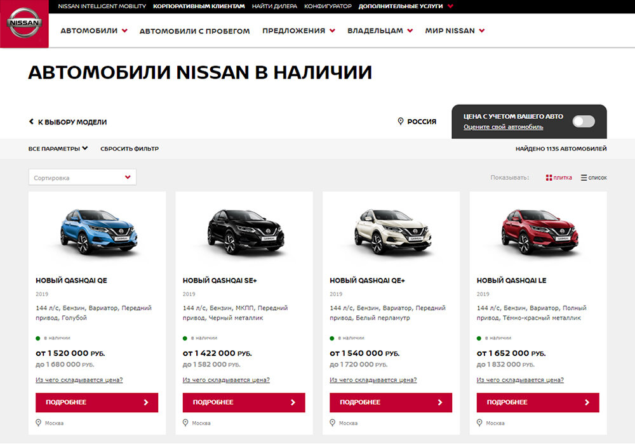Click Сбросить фильтр link

130,148
